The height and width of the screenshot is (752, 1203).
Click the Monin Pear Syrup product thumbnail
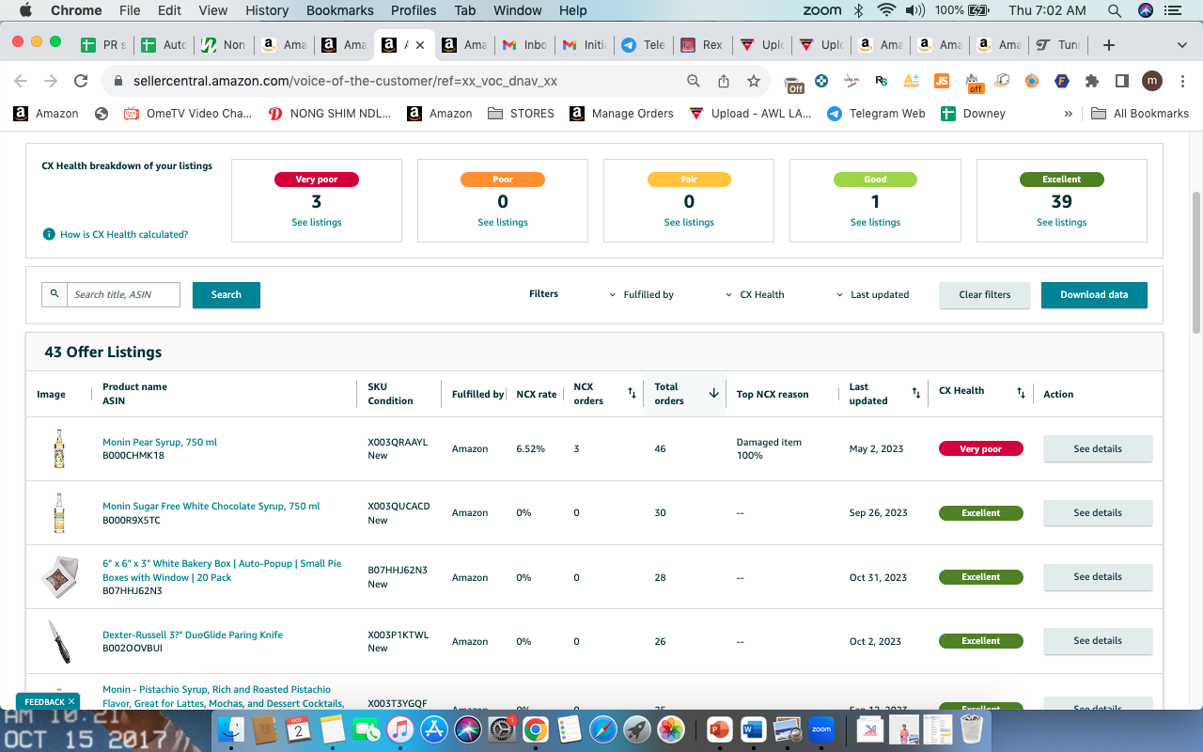59,449
